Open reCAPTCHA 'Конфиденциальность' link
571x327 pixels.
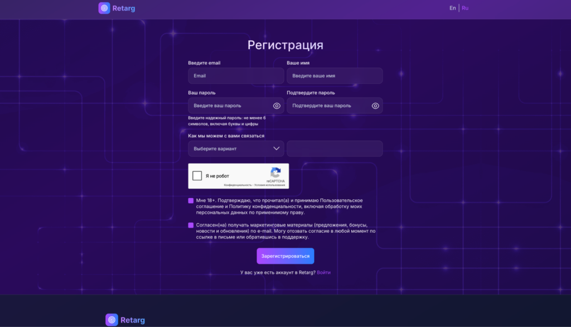click(x=238, y=185)
